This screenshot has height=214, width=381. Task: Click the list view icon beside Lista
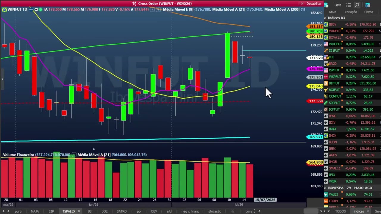349,5
